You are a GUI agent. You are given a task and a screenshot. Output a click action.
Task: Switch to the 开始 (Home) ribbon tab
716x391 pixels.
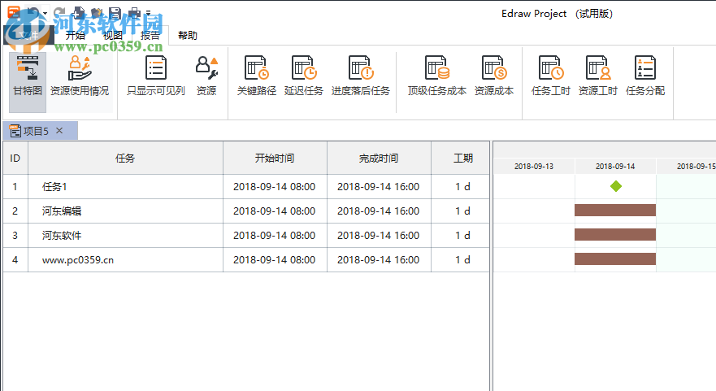tap(75, 35)
